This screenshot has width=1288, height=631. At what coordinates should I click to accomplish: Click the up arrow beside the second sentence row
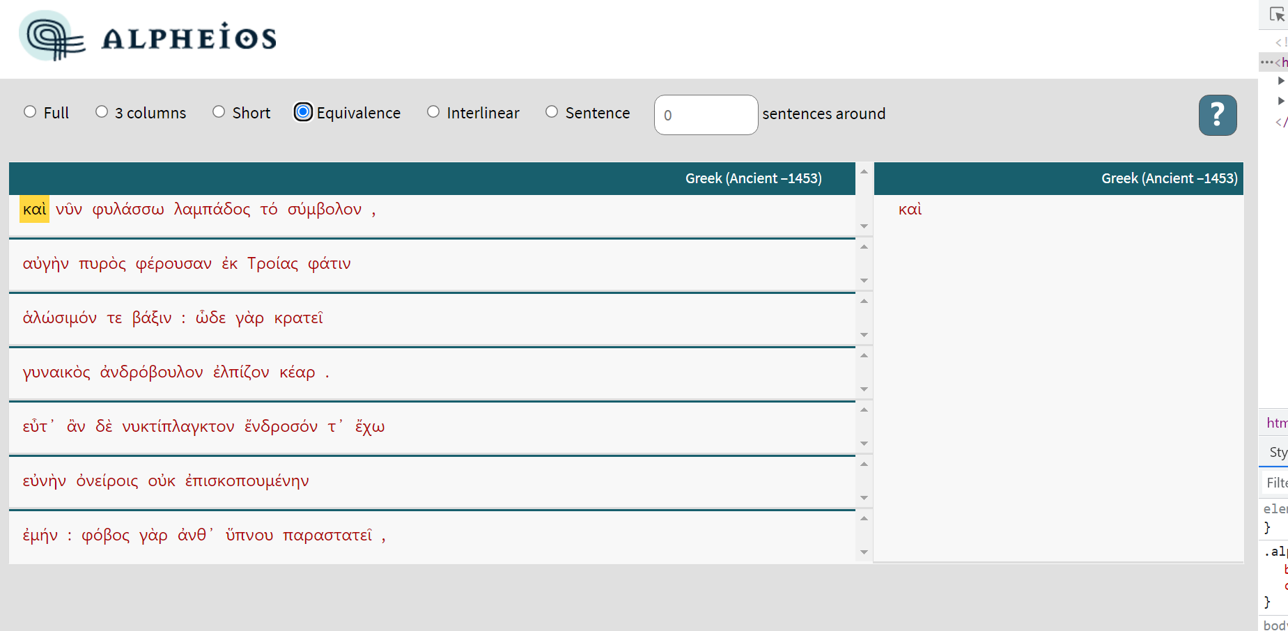pos(864,246)
